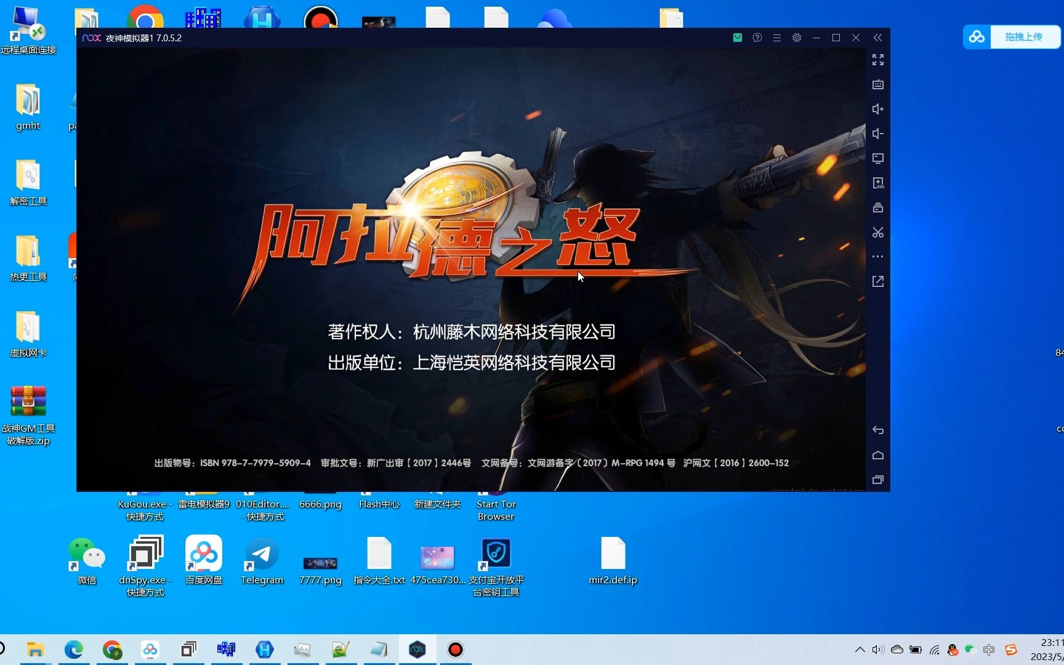Select the 虚拟网卡 folder
This screenshot has width=1064, height=665.
(28, 334)
